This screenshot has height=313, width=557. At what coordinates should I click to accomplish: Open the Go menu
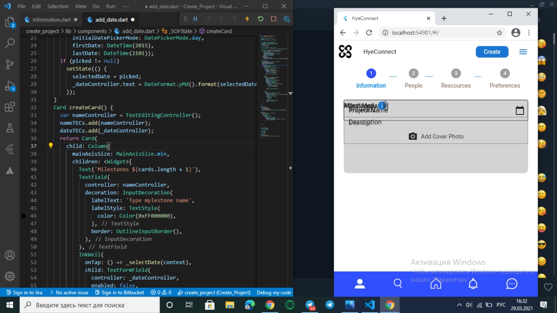96,7
